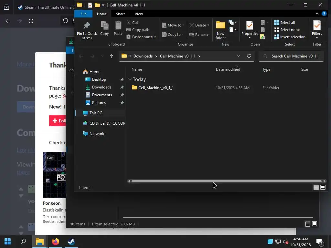Screen dimensions: 331x248
Task: Click the Search Cell_Machine_v0_1_1 field
Action: [x=291, y=56]
